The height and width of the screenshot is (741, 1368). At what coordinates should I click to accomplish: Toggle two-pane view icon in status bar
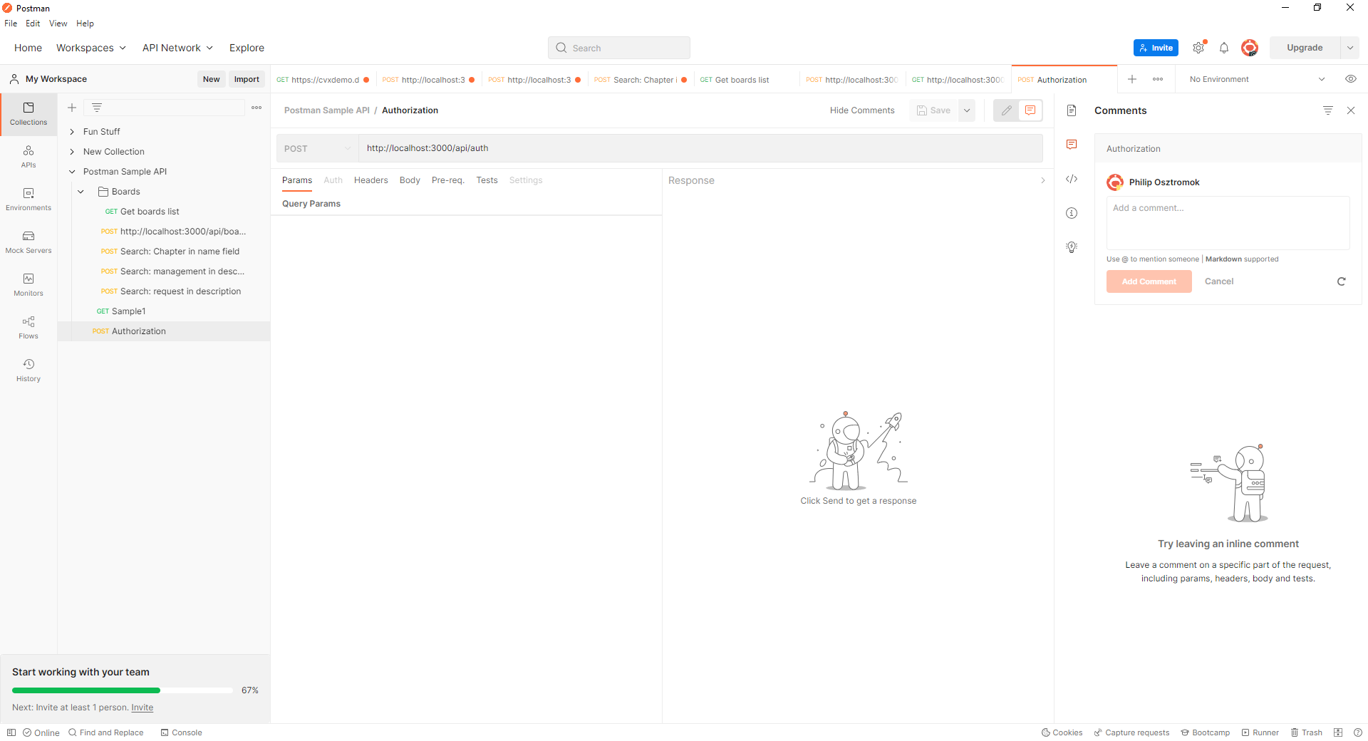pyautogui.click(x=1338, y=732)
